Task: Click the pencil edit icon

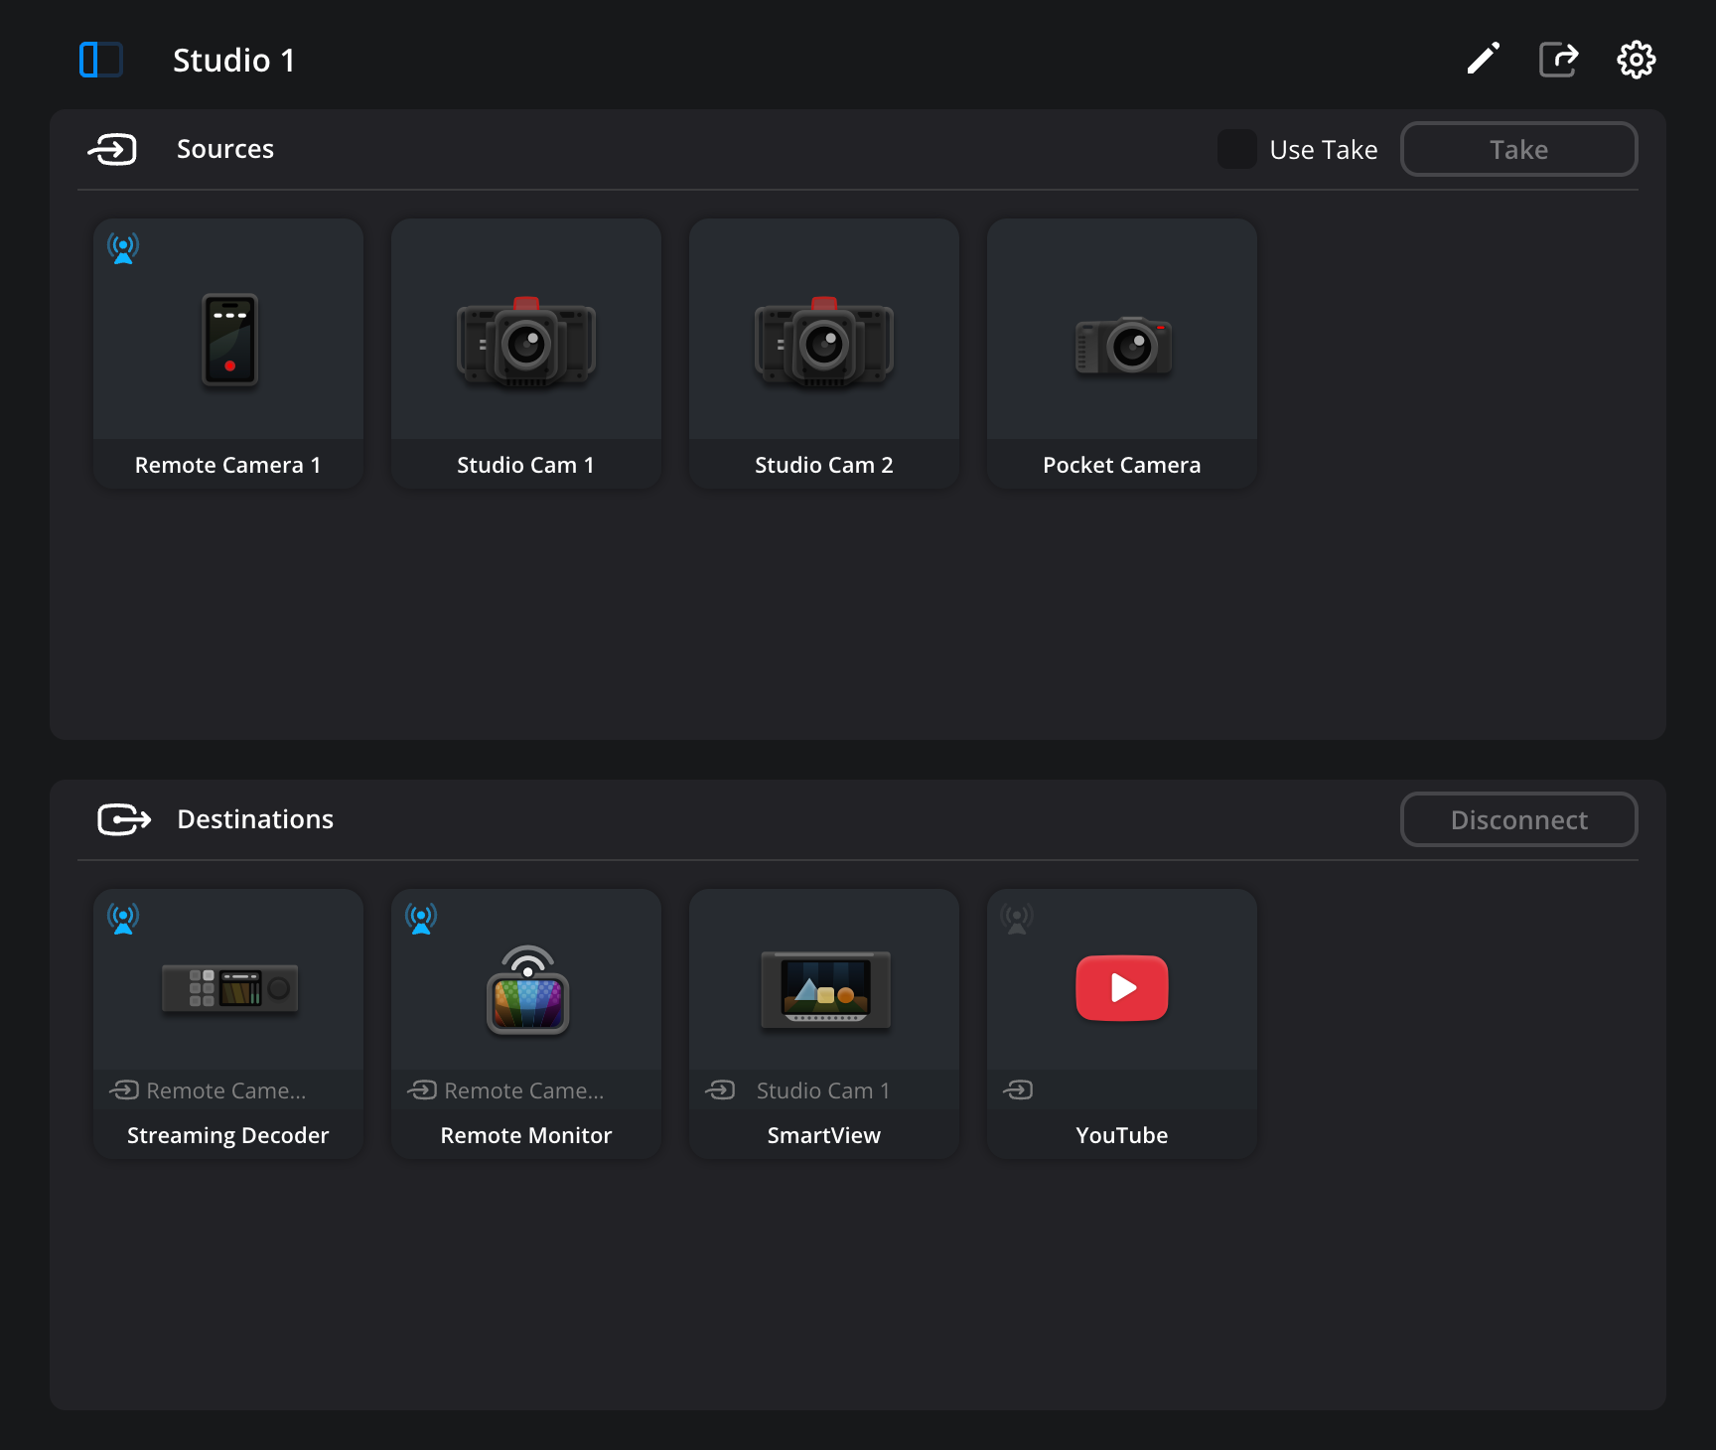Action: (x=1484, y=59)
